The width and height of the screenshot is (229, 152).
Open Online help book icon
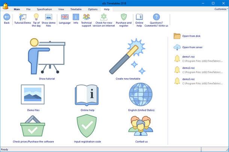[x=87, y=95]
